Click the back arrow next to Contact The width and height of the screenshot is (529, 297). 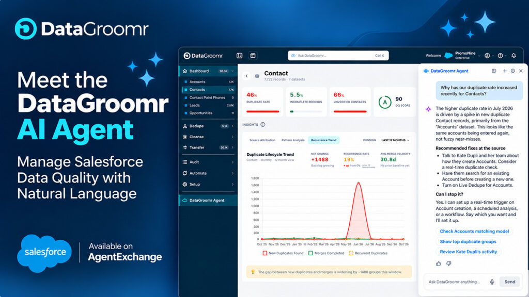tap(246, 76)
